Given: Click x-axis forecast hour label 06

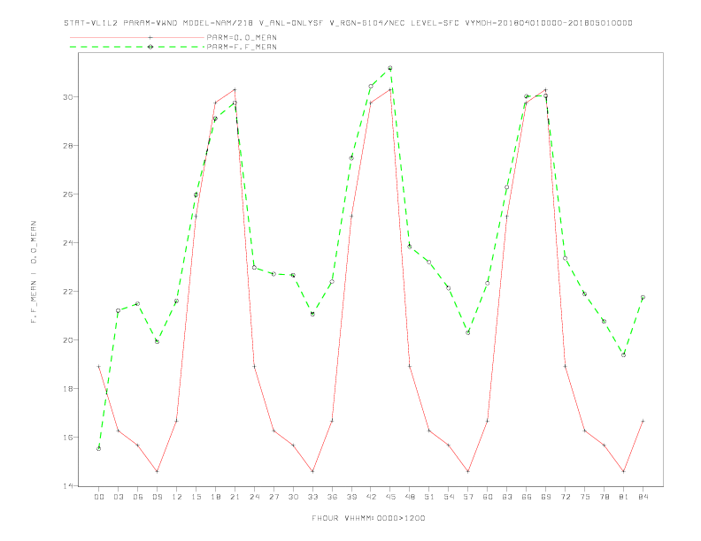Looking at the screenshot, I should pos(138,497).
